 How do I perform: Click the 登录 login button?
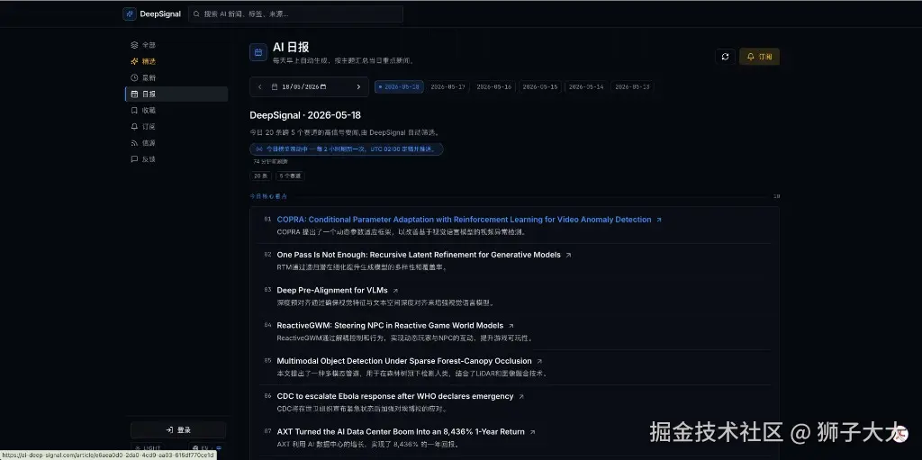click(x=178, y=430)
